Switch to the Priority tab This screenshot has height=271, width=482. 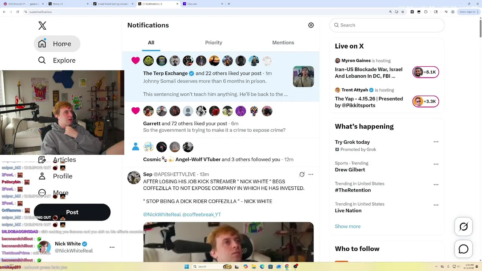tap(214, 43)
